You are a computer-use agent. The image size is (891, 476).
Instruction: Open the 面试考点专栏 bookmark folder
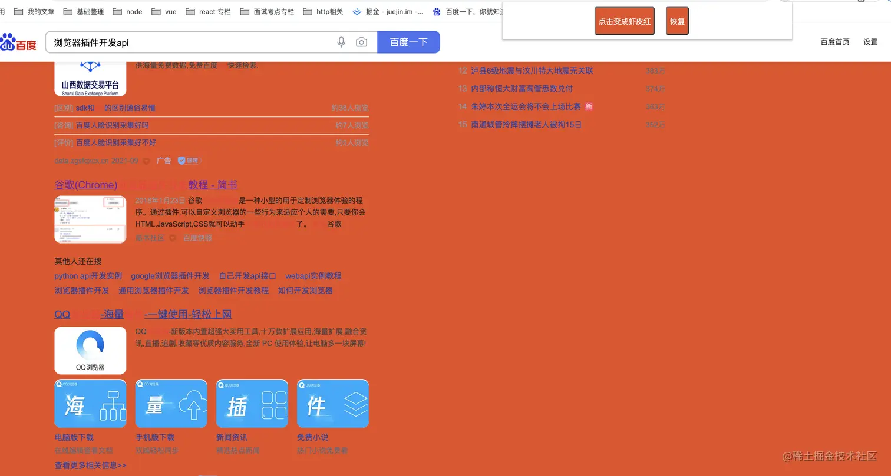click(x=267, y=11)
